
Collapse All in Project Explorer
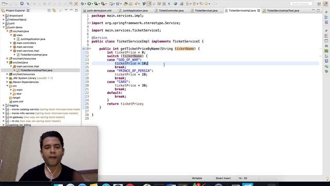click(49, 10)
